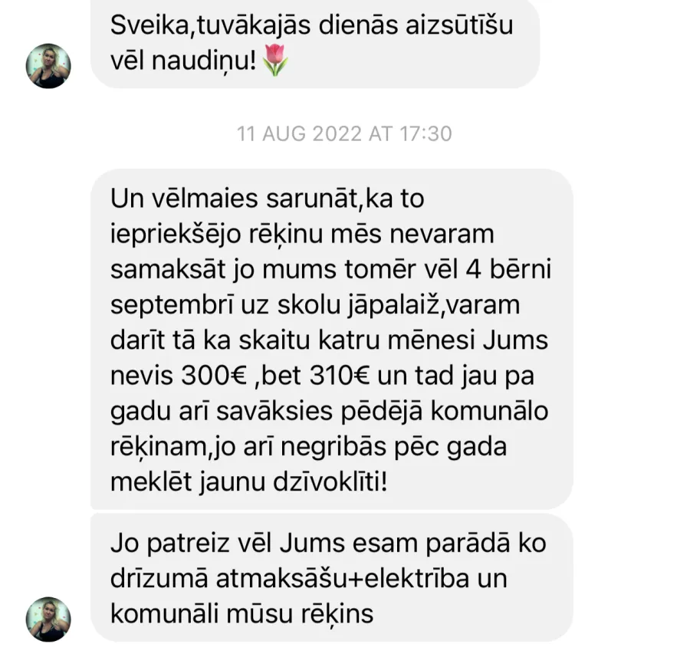The image size is (690, 657).
Task: Open the sender's avatar beside the tulip message
Action: tap(48, 66)
